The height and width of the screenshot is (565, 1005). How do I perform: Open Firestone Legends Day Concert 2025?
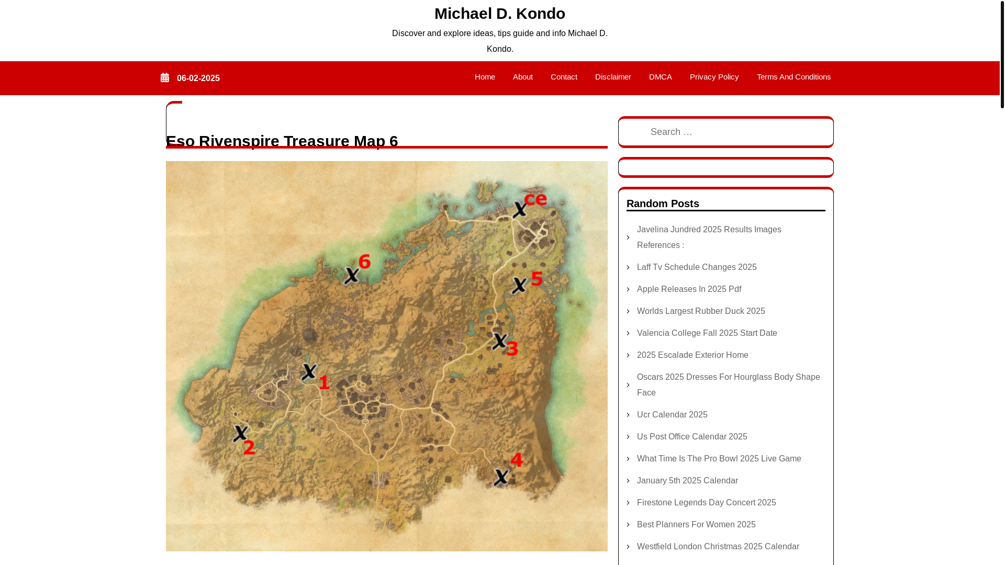(x=706, y=503)
